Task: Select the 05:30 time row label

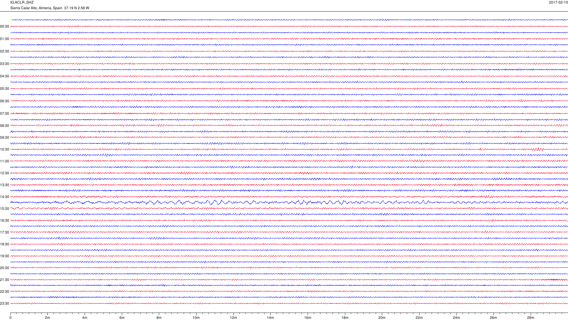Action: pyautogui.click(x=5, y=89)
